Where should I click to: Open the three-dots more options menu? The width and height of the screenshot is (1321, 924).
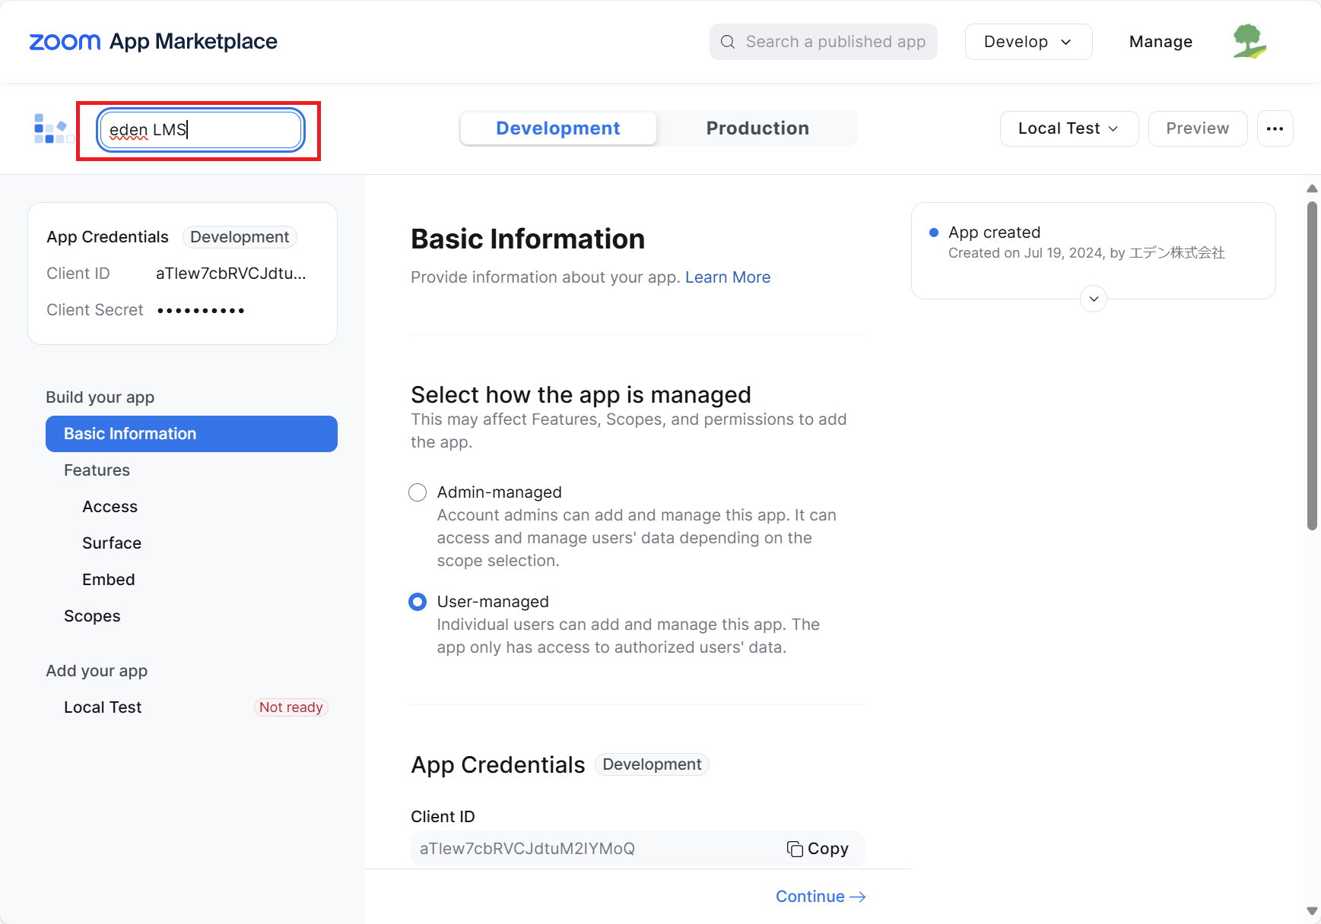pos(1275,128)
